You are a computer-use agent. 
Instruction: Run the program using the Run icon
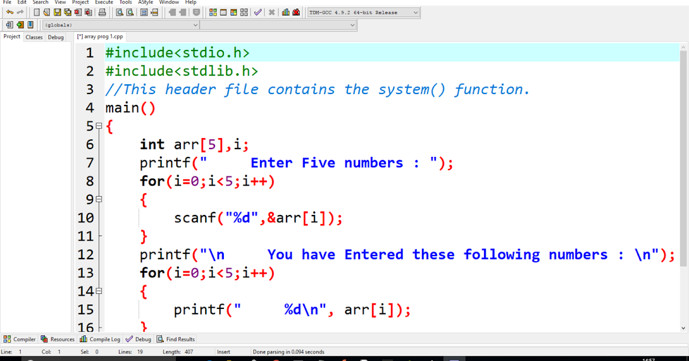point(223,12)
